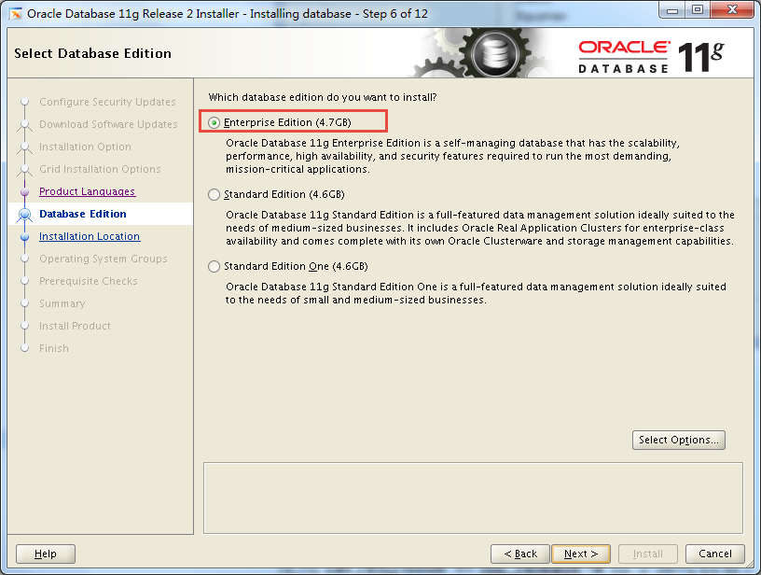The width and height of the screenshot is (761, 575).
Task: Select the Standard Edition radio button
Action: 214,195
